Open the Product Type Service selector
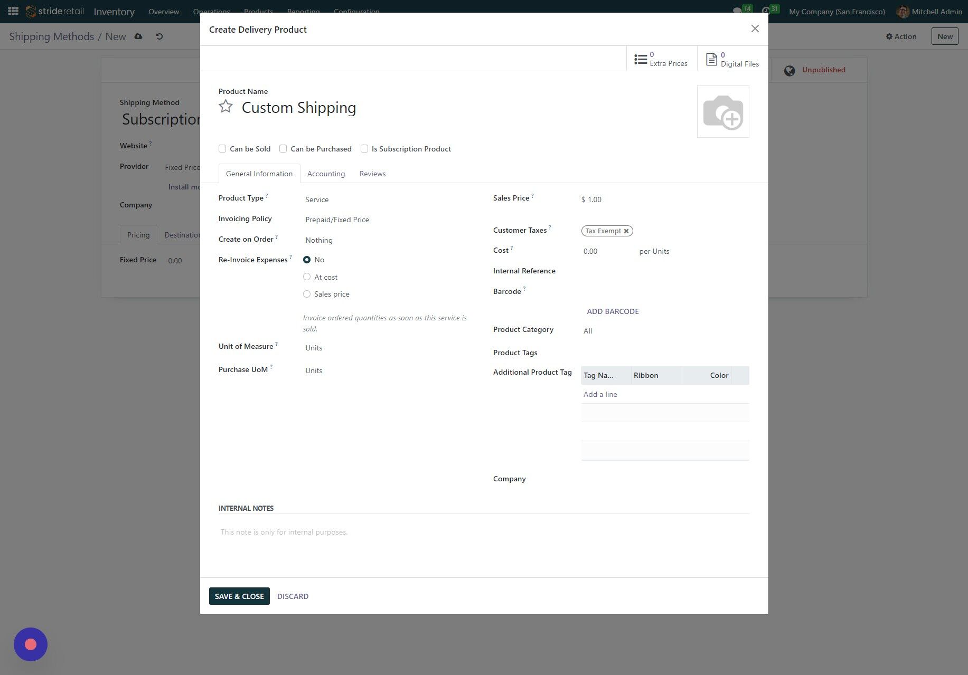Viewport: 968px width, 675px height. (x=317, y=199)
